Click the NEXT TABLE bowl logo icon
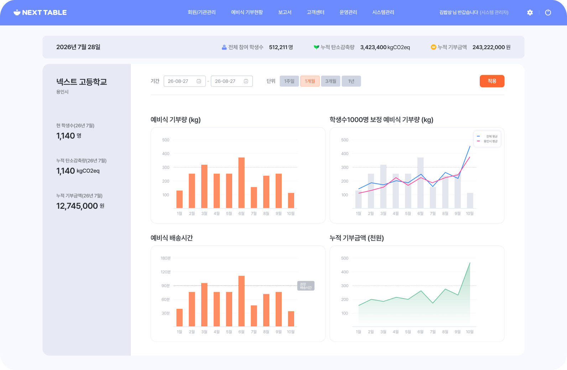567x370 pixels. click(x=17, y=12)
